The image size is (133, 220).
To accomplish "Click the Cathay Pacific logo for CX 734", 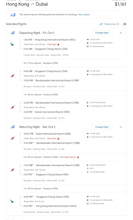I will click(x=12, y=201).
